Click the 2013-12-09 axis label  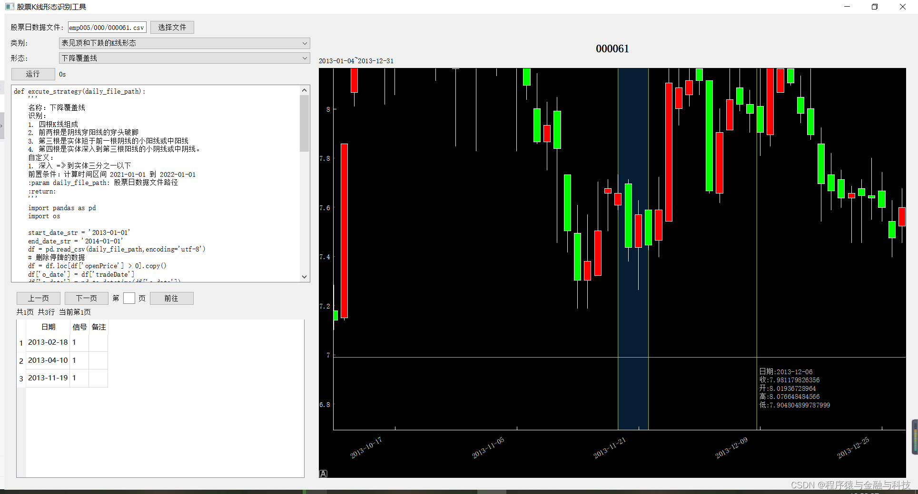[731, 448]
